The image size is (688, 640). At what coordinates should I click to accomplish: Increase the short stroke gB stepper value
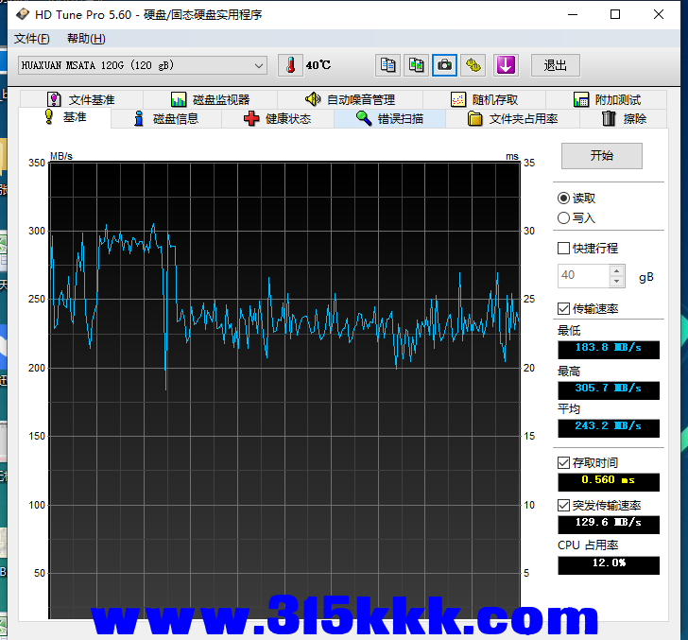point(617,270)
